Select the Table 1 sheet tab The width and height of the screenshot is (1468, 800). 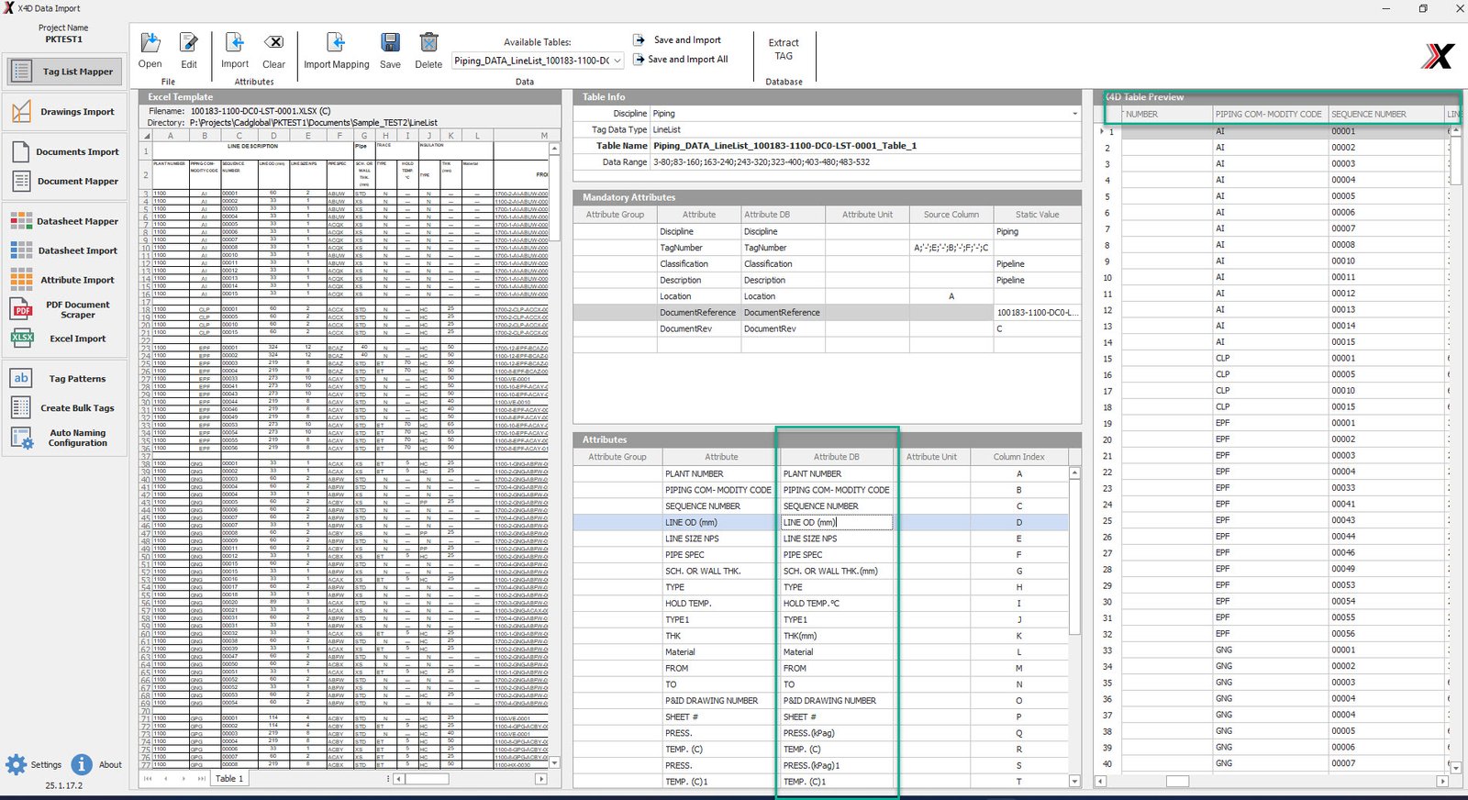click(x=229, y=779)
